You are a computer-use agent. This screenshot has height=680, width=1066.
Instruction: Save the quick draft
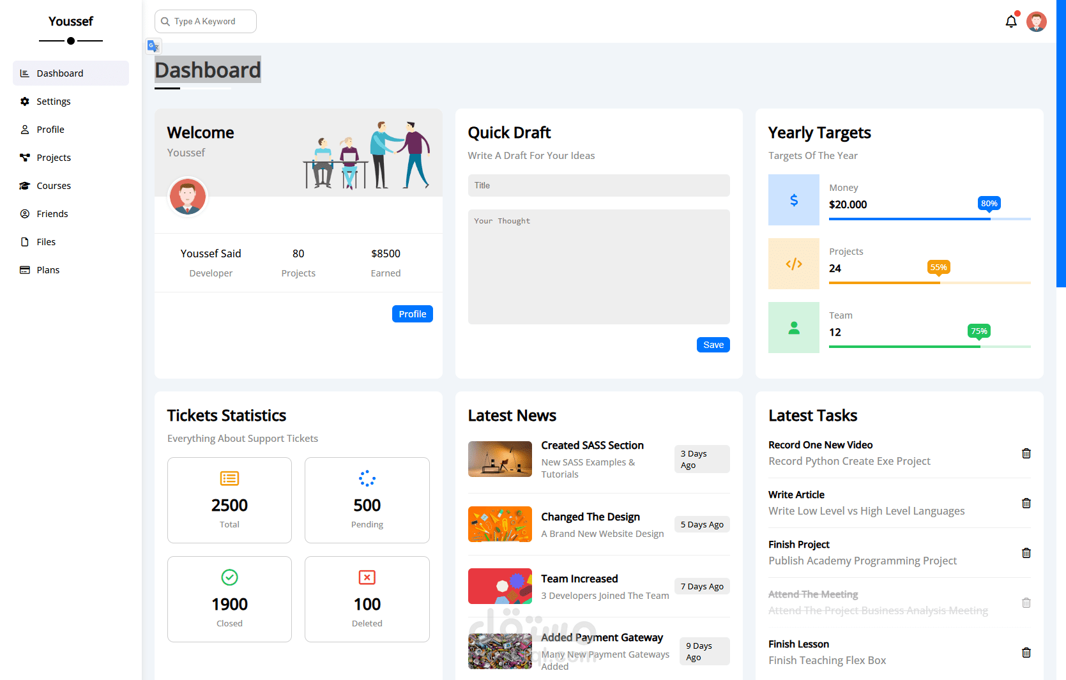(713, 345)
